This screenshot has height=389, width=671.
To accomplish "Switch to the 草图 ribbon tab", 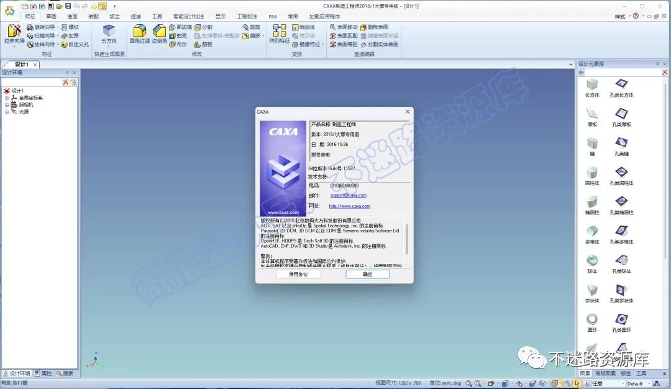I will click(51, 16).
